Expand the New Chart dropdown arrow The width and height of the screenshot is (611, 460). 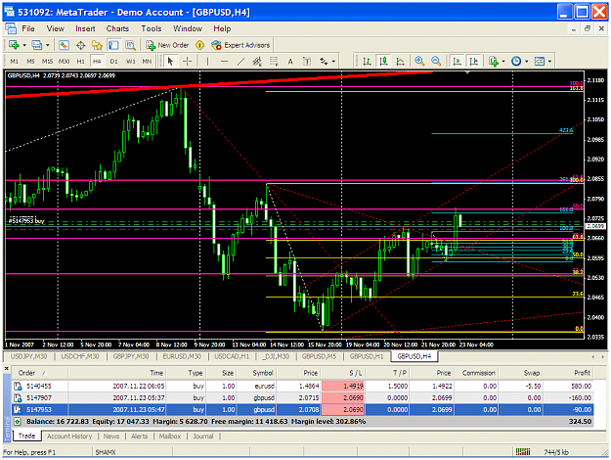coord(24,45)
